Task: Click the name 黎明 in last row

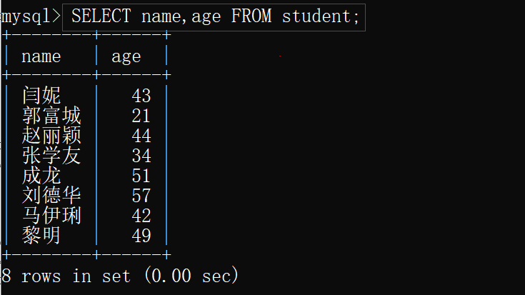Action: pyautogui.click(x=41, y=235)
